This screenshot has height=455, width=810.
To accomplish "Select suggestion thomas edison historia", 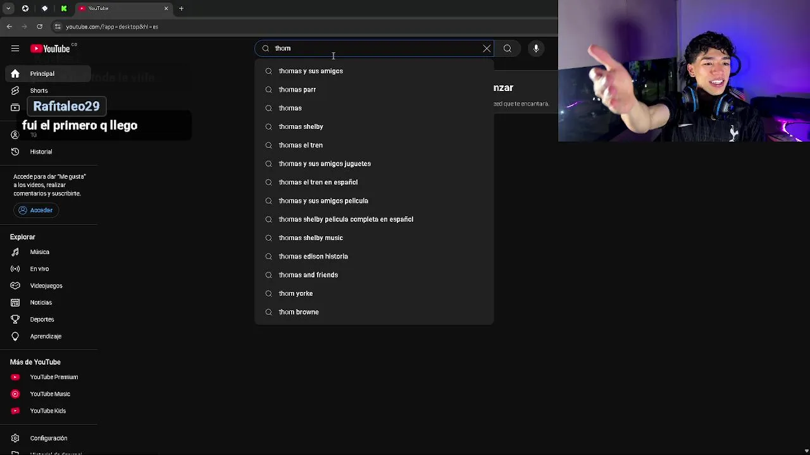I will click(374, 257).
